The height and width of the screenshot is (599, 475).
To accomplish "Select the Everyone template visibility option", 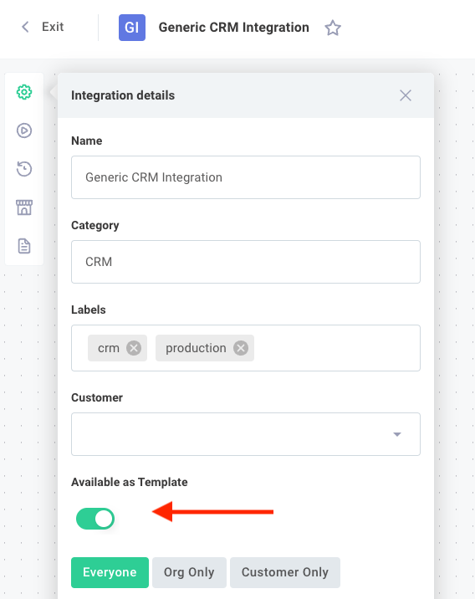I will click(x=110, y=572).
